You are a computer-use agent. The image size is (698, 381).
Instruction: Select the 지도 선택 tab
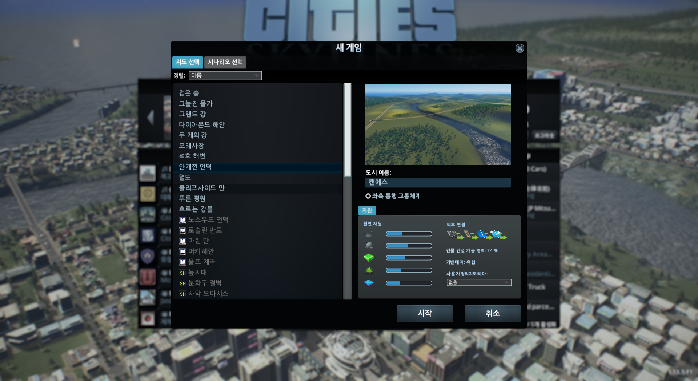(188, 62)
